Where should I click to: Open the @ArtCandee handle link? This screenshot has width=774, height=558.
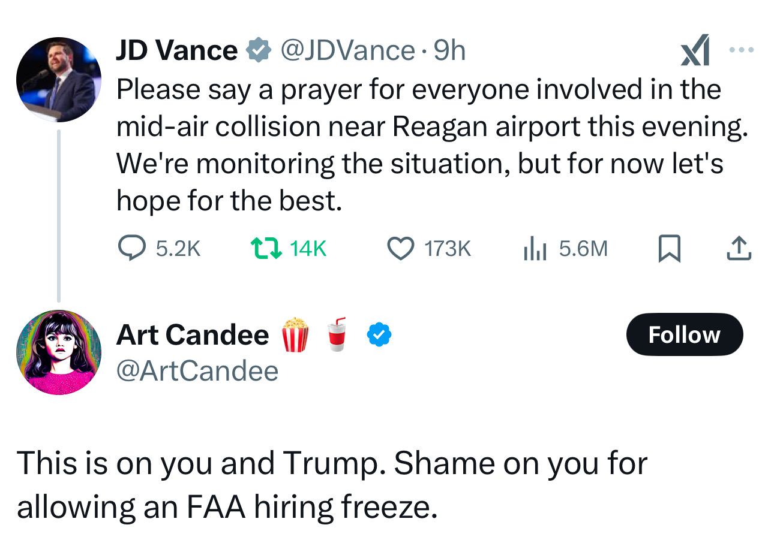tap(197, 371)
